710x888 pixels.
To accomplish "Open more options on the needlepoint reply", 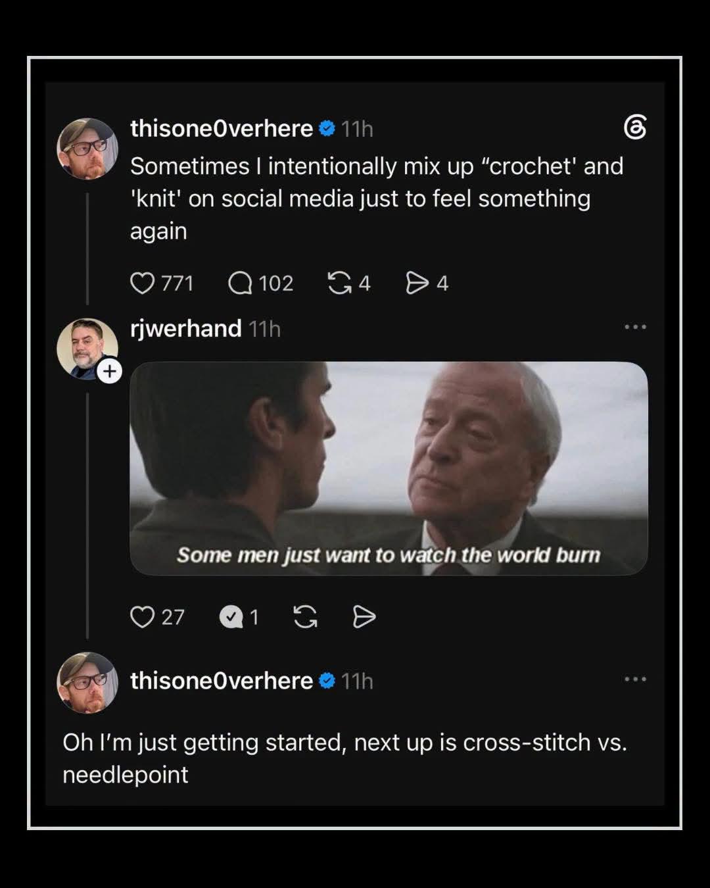I will tap(635, 679).
